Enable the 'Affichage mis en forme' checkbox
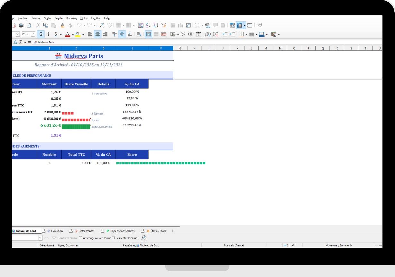 tap(81, 238)
